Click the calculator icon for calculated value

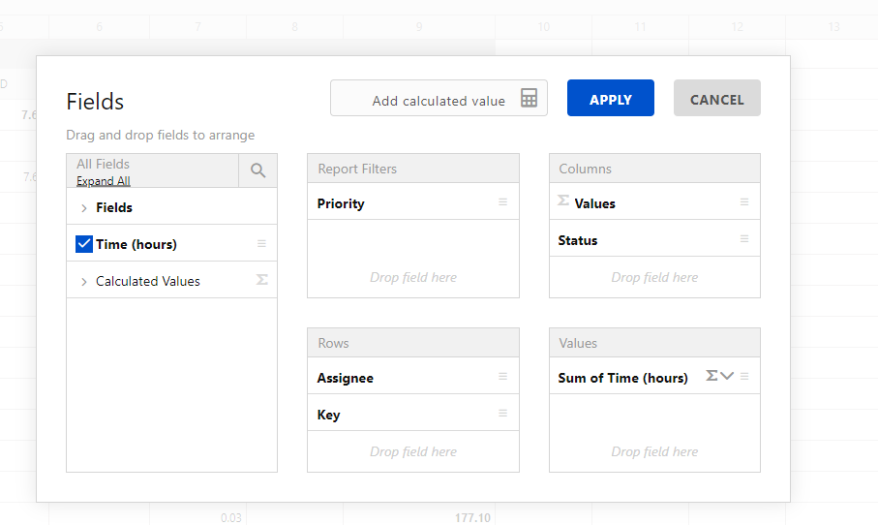(x=529, y=99)
